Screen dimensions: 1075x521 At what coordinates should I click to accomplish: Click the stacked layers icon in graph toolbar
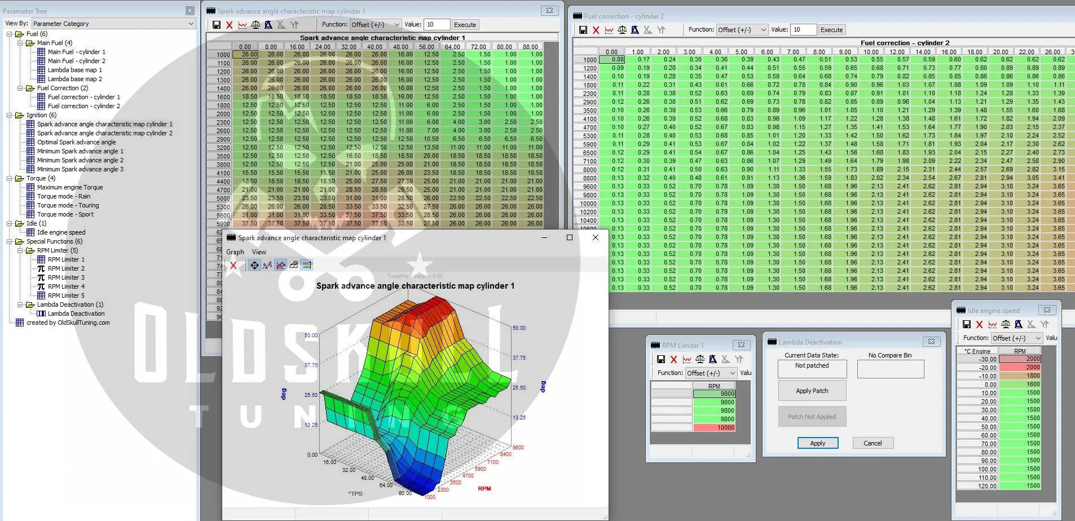coord(294,265)
